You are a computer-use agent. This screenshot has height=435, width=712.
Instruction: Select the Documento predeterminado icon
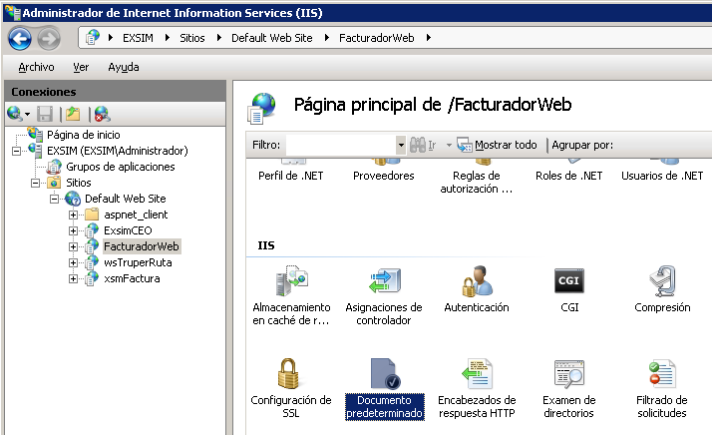point(385,373)
